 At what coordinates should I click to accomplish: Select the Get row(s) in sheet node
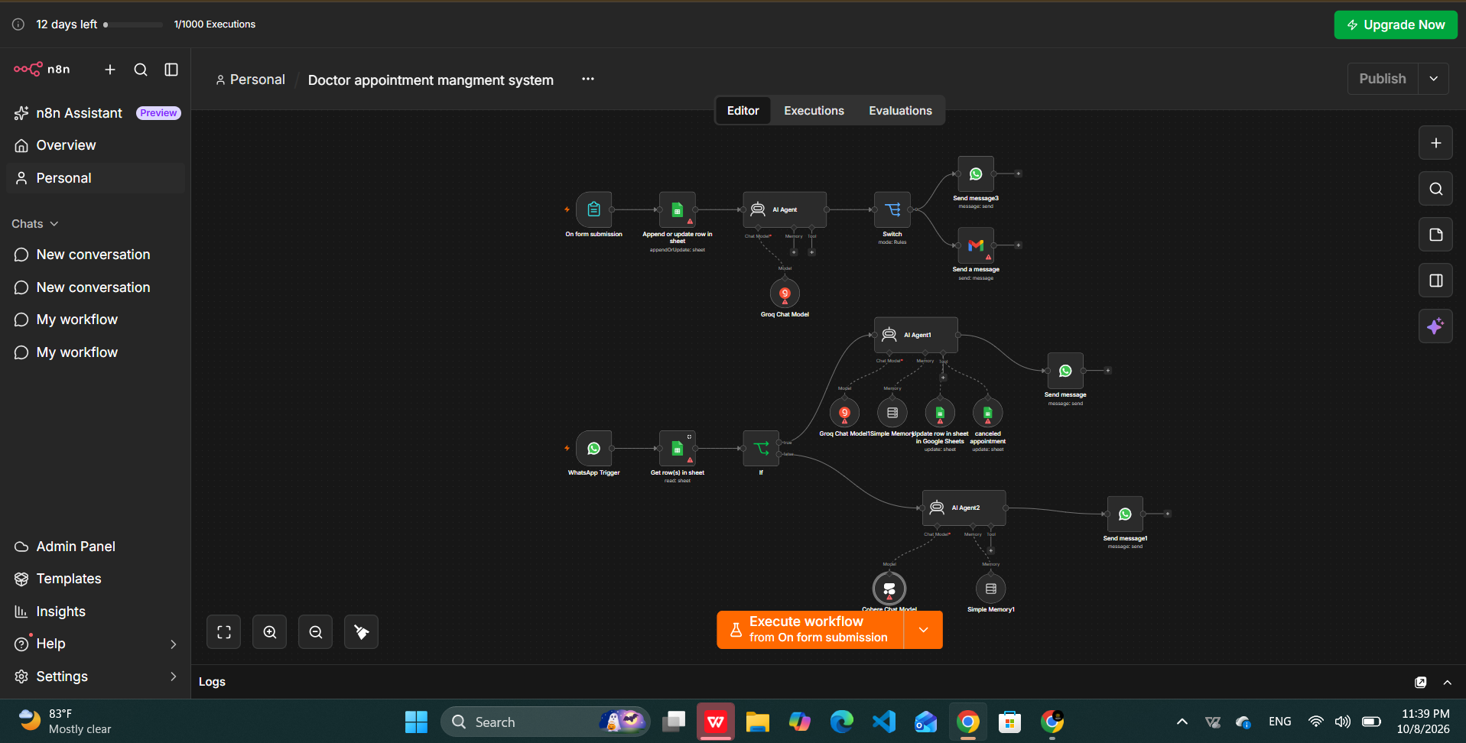coord(677,449)
